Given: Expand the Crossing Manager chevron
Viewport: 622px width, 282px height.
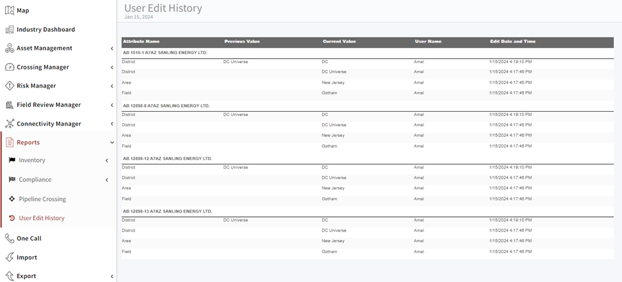Looking at the screenshot, I should [112, 68].
